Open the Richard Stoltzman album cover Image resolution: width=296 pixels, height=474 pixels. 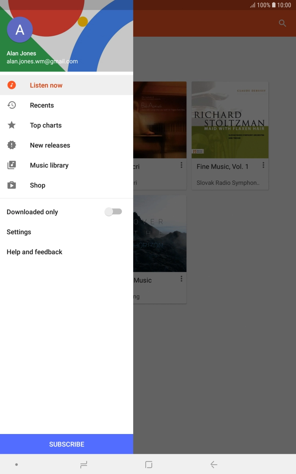pos(230,120)
